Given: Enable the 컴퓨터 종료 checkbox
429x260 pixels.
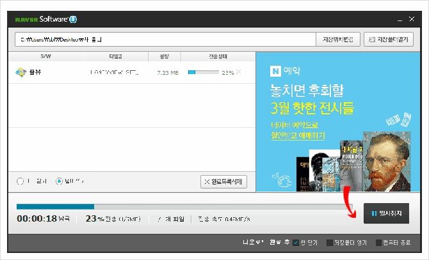Looking at the screenshot, I should pos(378,243).
